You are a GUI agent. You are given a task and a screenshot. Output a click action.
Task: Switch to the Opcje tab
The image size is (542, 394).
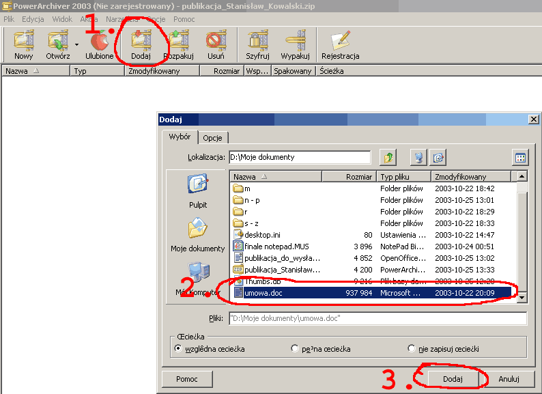pos(212,138)
